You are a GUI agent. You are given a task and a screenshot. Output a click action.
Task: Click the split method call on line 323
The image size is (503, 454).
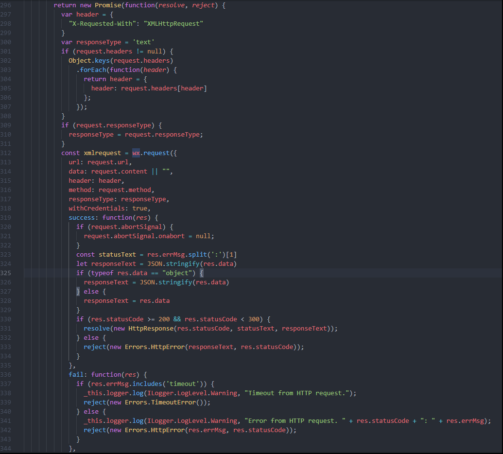coord(198,255)
